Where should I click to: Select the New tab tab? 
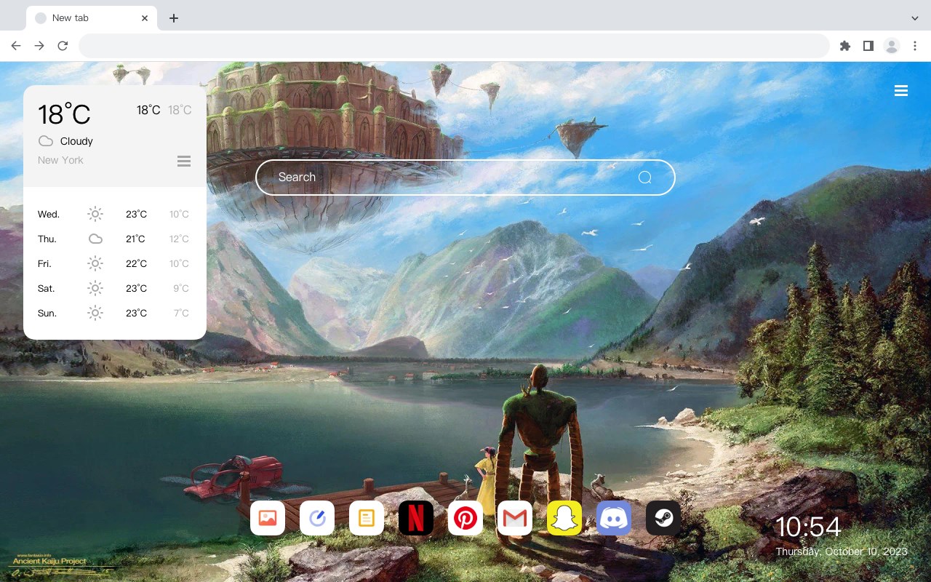92,18
